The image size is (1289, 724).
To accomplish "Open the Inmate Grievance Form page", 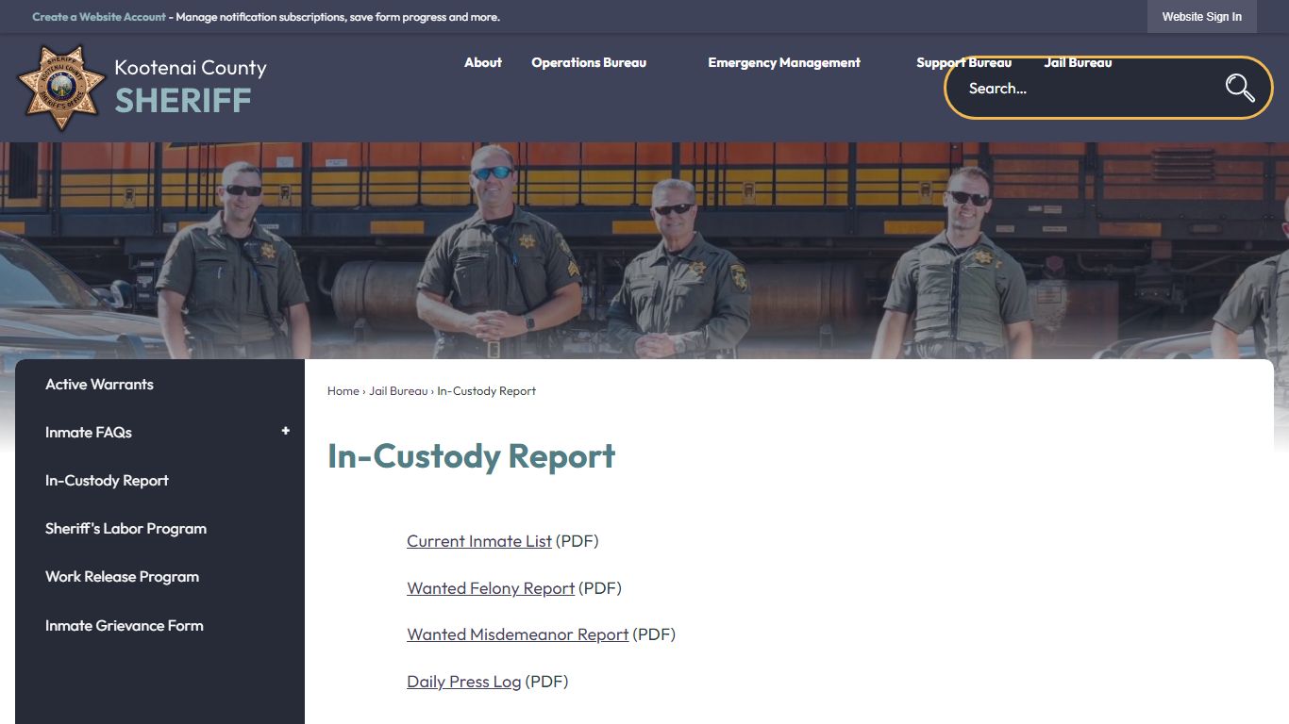I will (124, 625).
